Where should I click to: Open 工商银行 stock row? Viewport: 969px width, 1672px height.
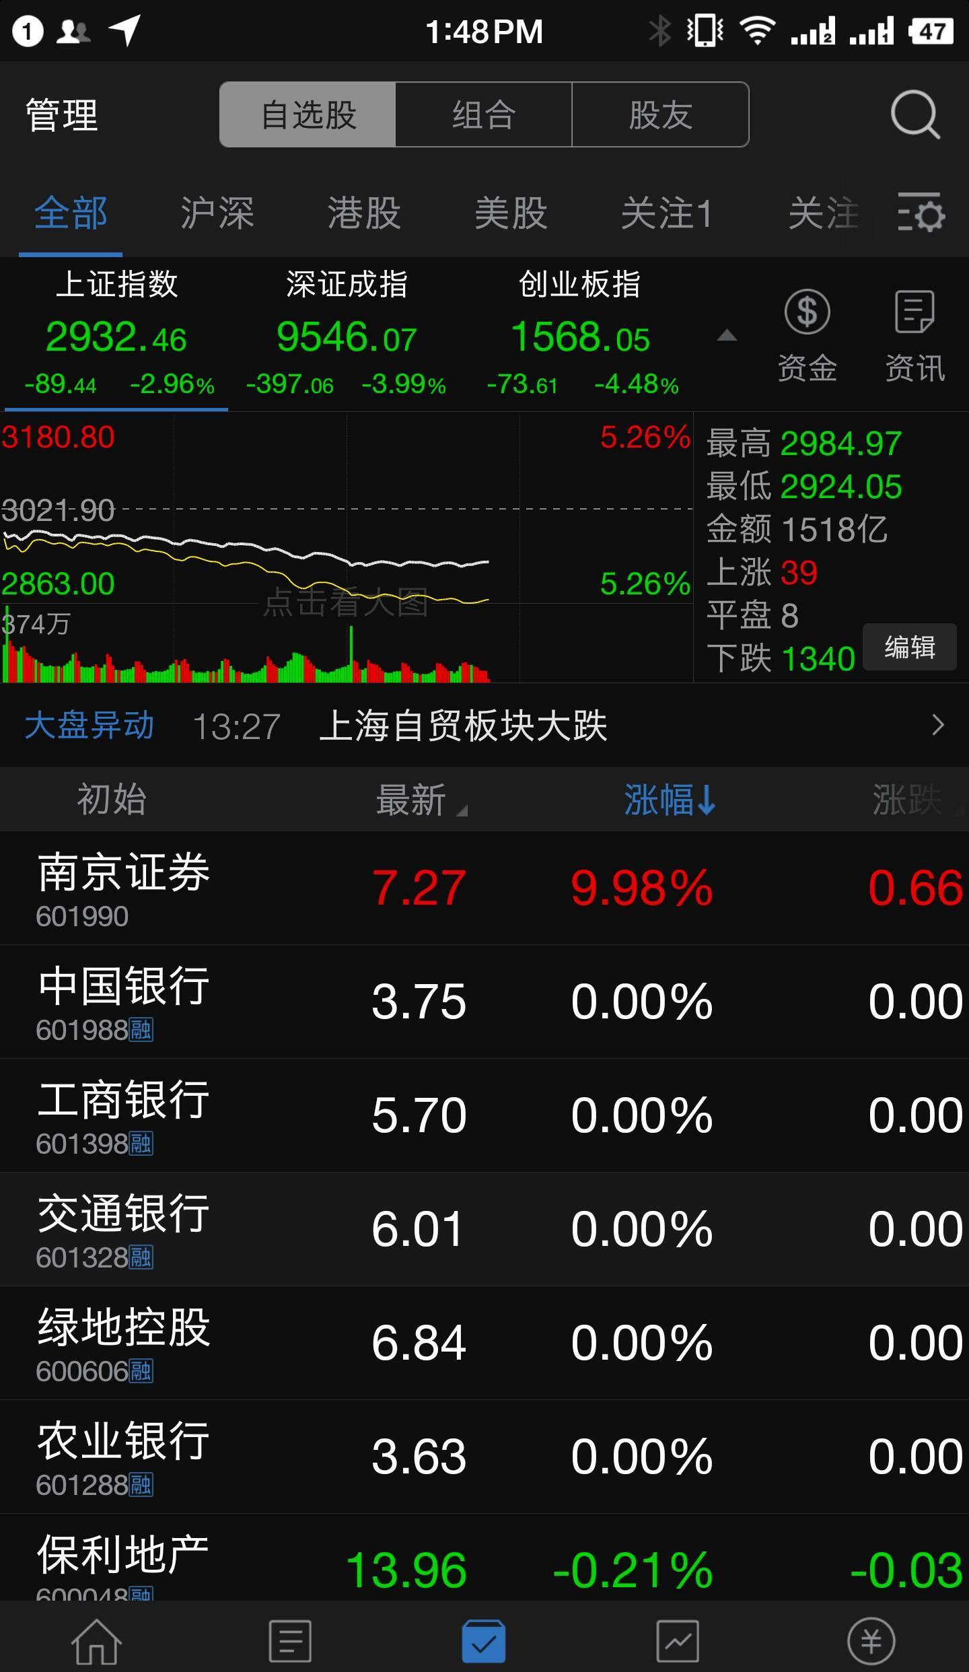485,1115
